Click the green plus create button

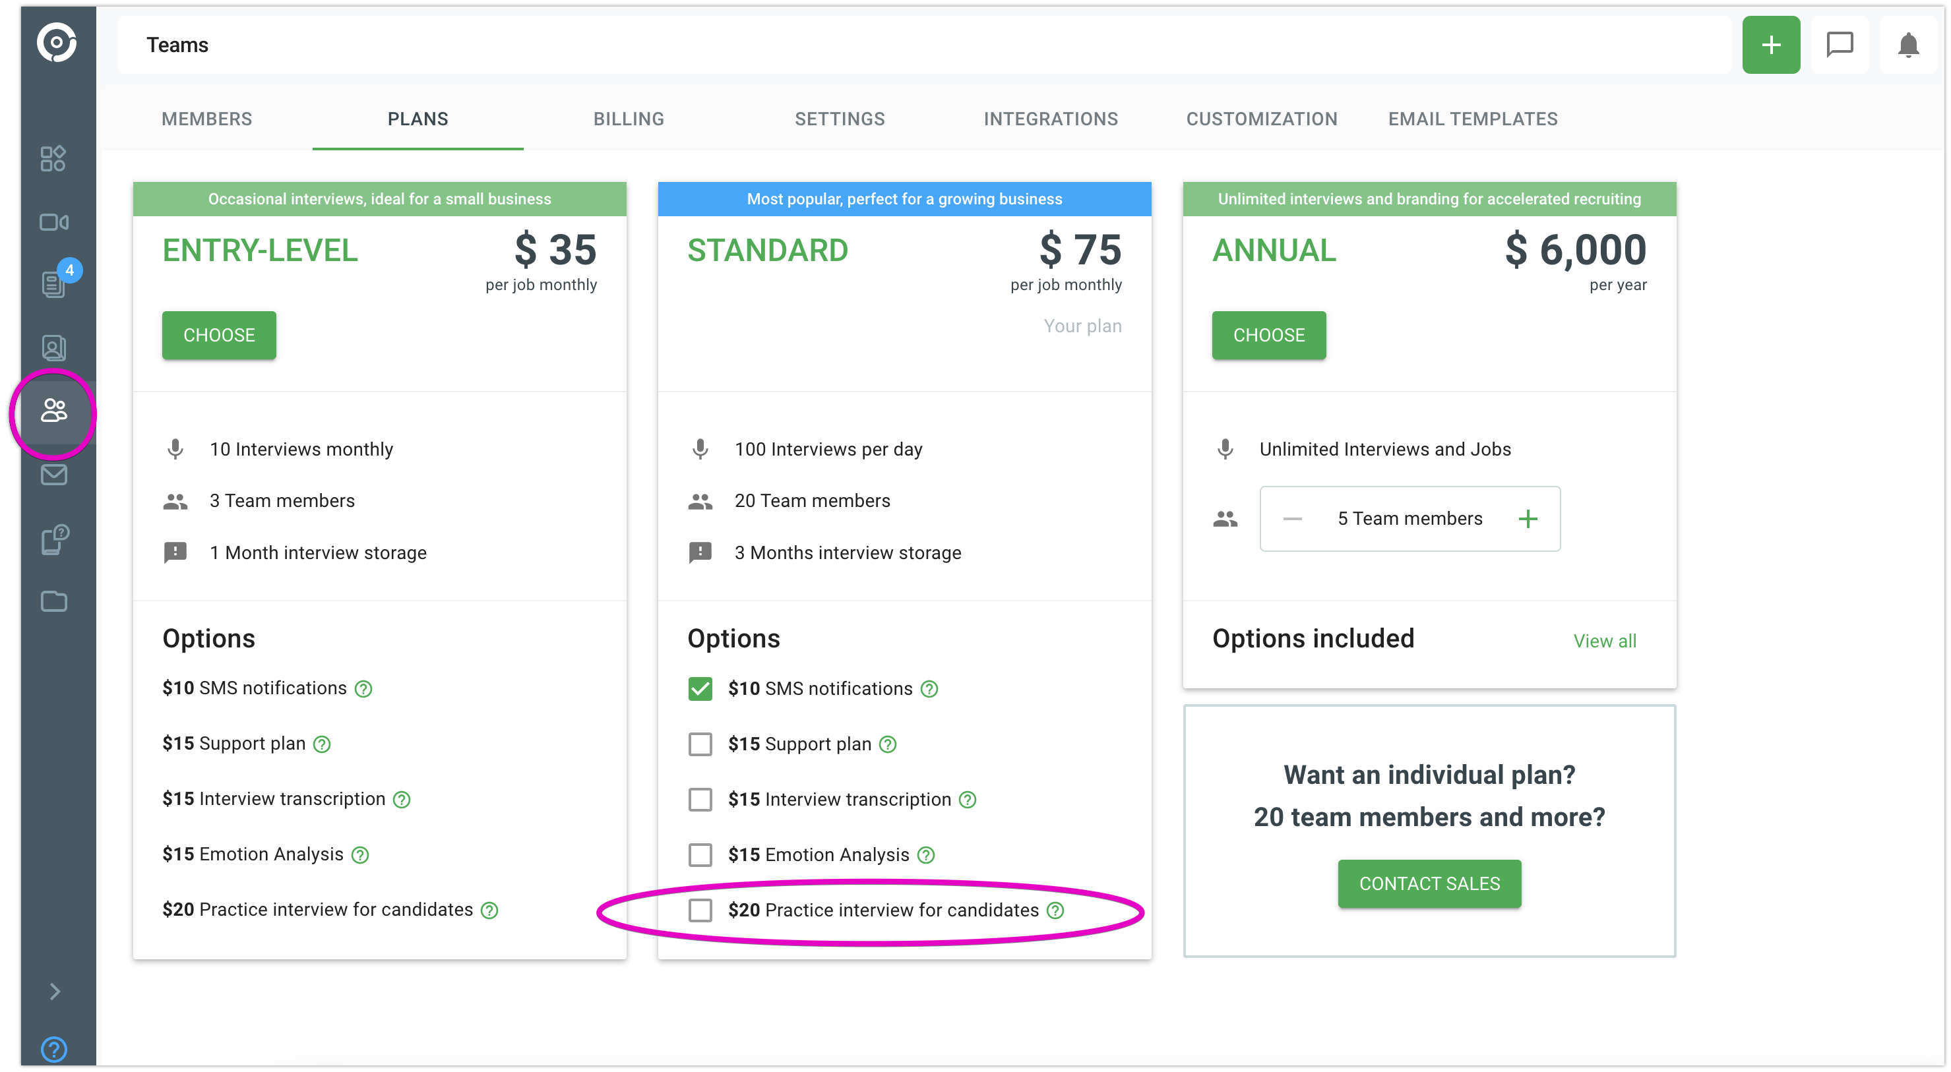pyautogui.click(x=1770, y=45)
